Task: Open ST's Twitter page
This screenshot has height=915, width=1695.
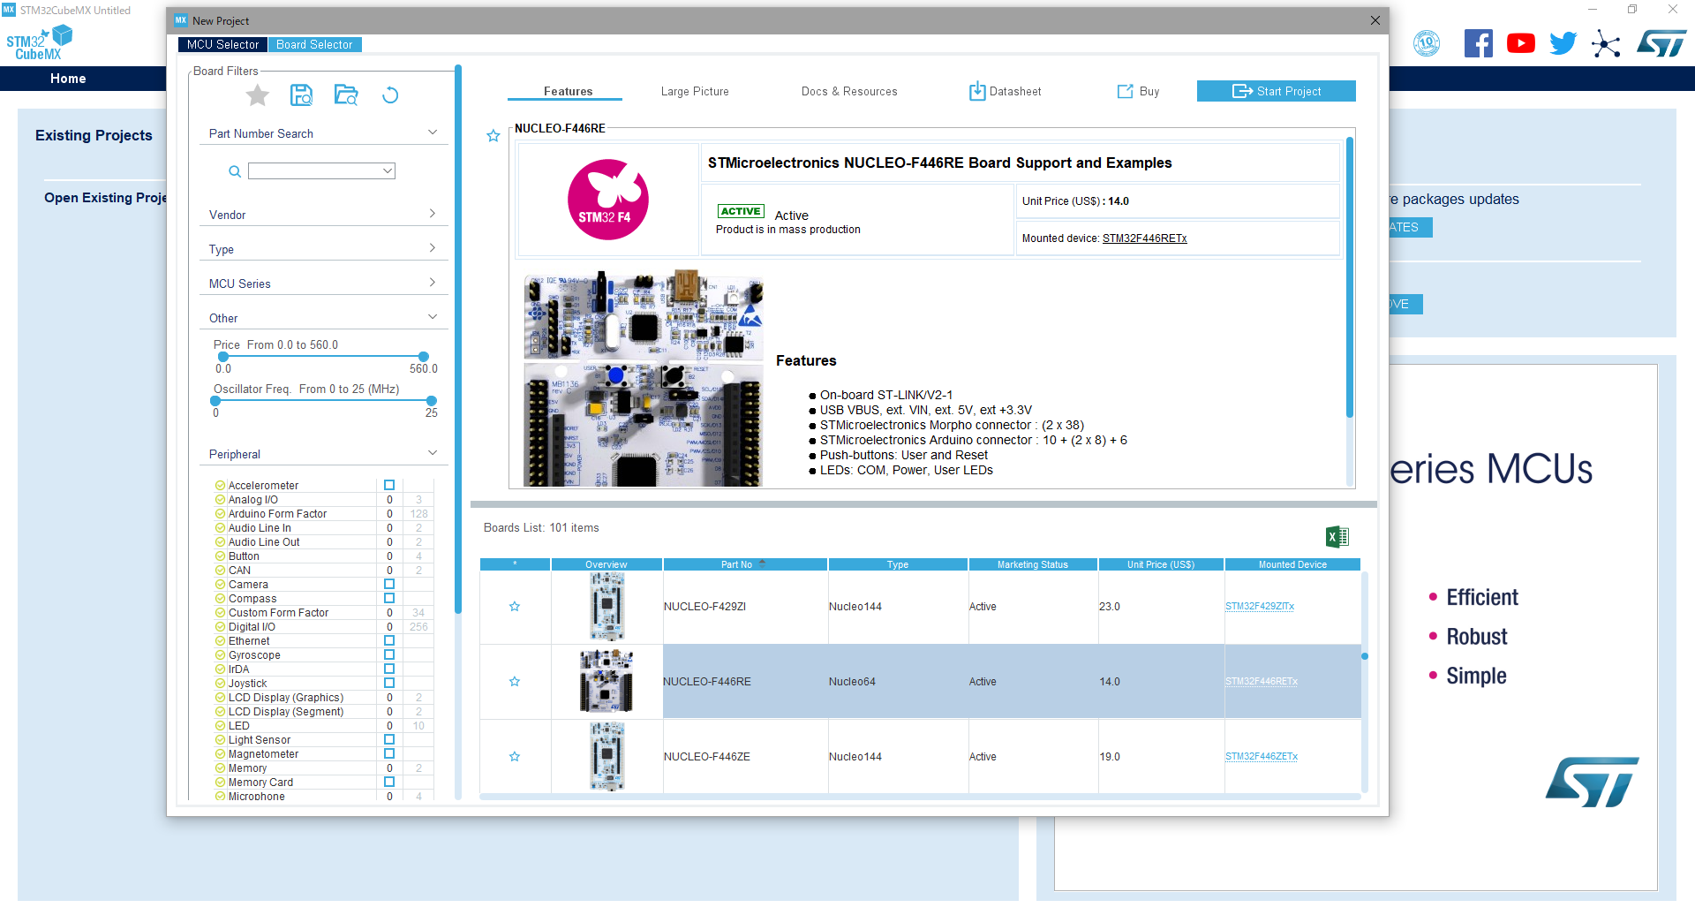Action: tap(1563, 42)
